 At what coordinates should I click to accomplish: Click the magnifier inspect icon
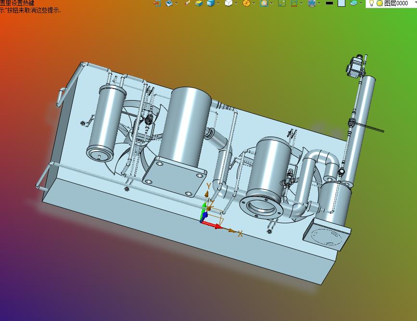click(x=264, y=3)
